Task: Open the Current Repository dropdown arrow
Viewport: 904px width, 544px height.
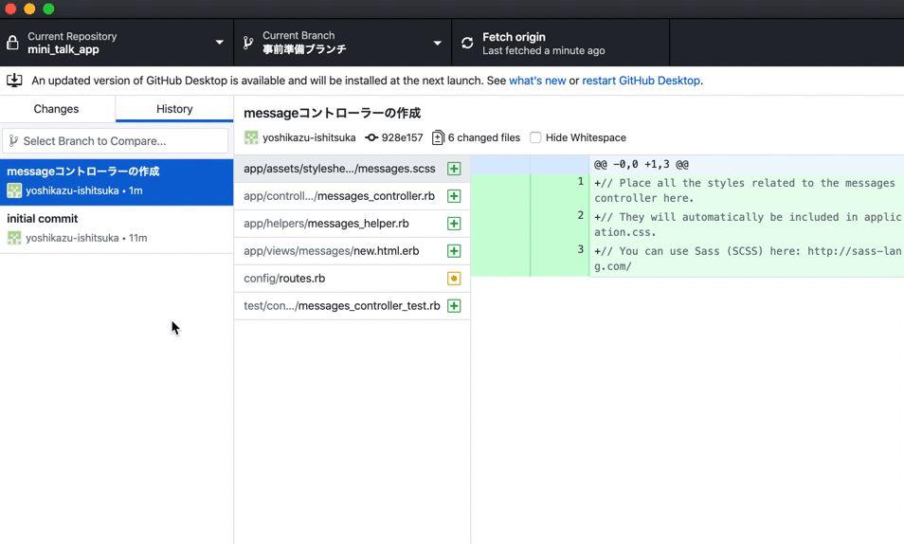Action: pos(219,43)
